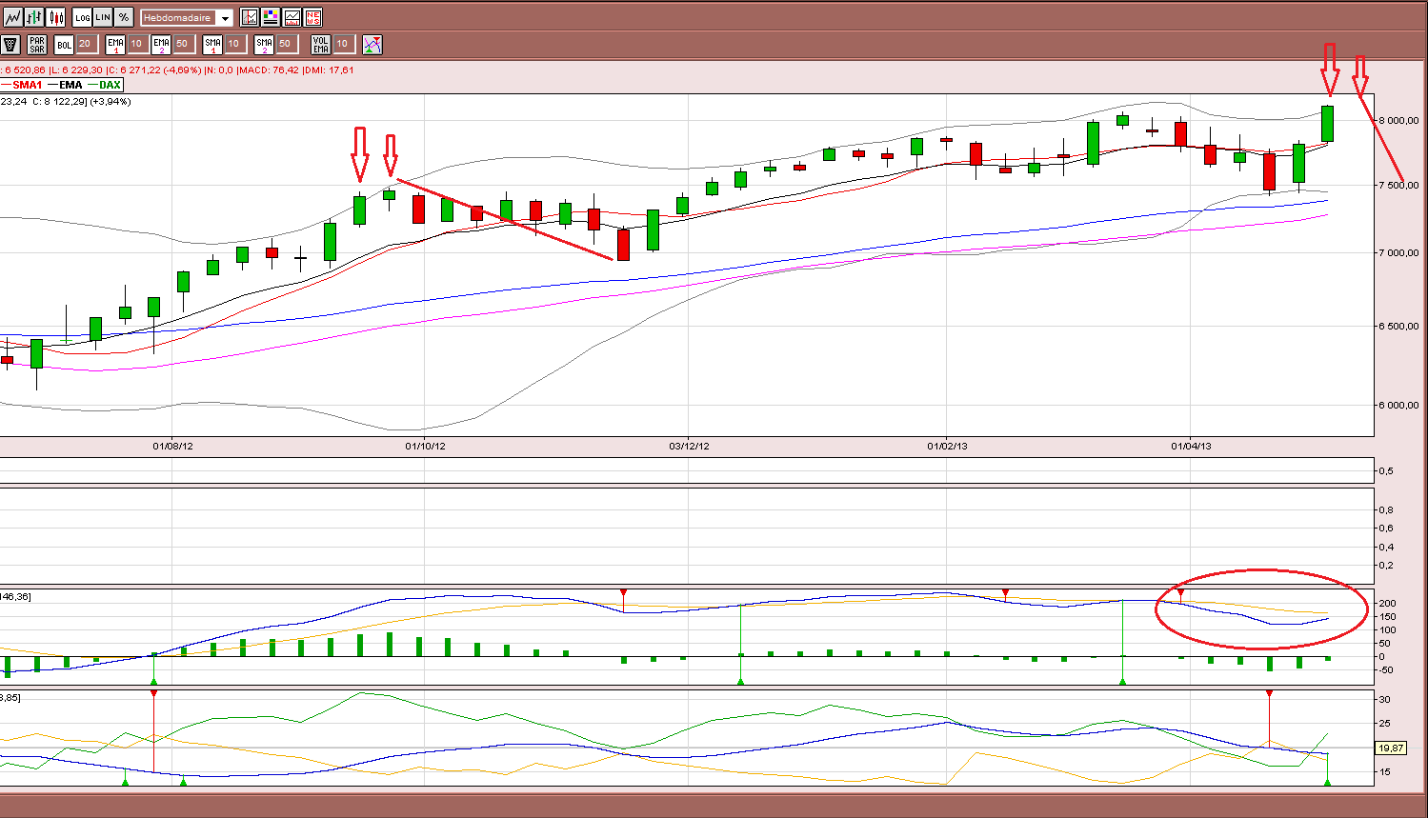Screen dimensions: 1428x818
Task: Open the color settings palette icon
Action: tap(271, 17)
